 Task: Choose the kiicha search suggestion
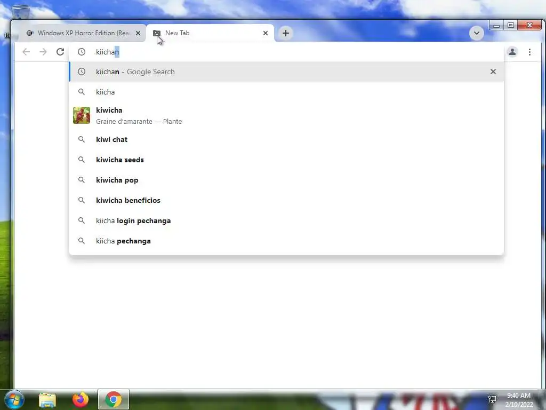[286, 92]
